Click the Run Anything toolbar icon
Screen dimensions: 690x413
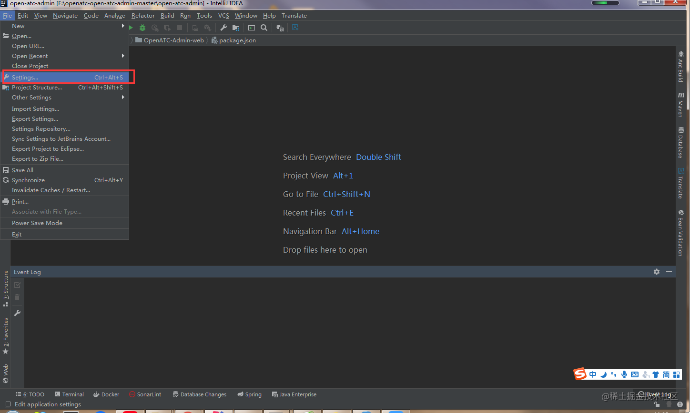[252, 28]
